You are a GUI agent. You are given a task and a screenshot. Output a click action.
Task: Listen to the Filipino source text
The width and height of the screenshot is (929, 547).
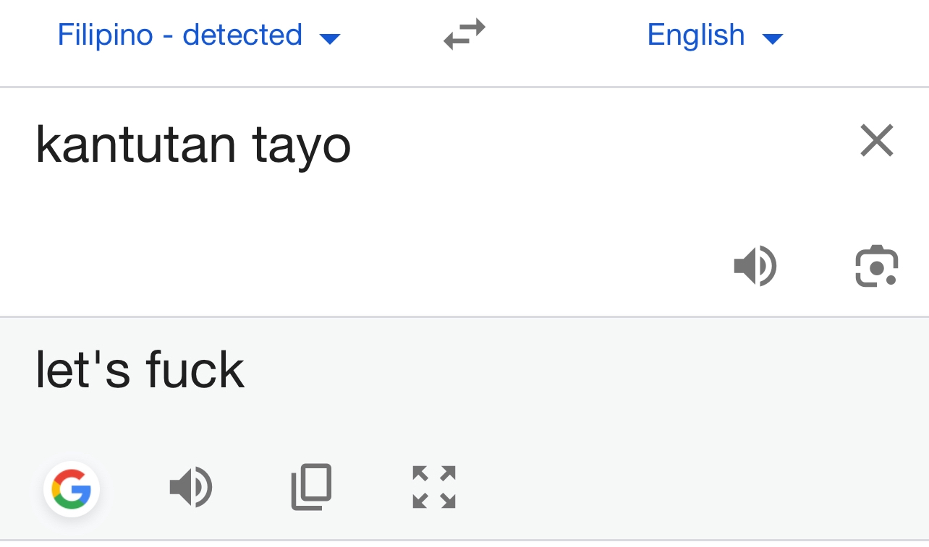tap(755, 266)
